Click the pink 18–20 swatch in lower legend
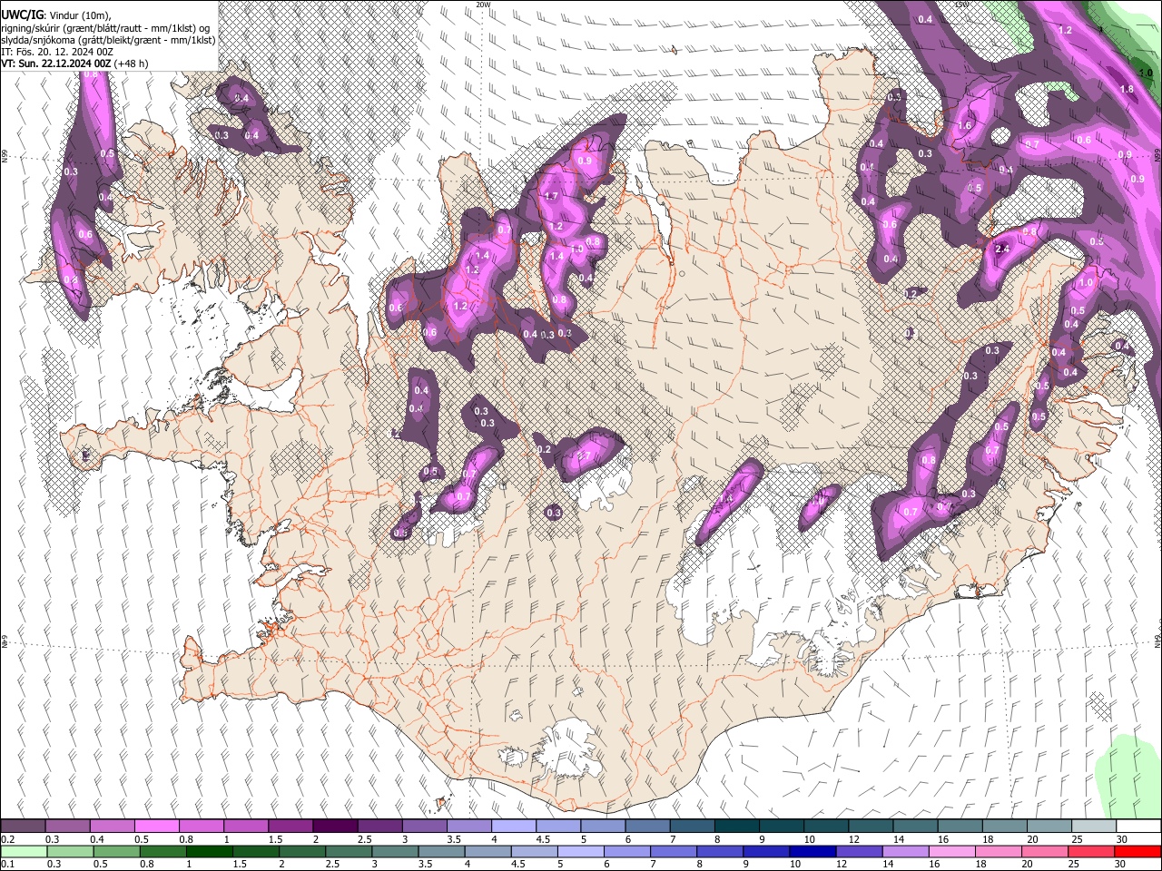 999,852
